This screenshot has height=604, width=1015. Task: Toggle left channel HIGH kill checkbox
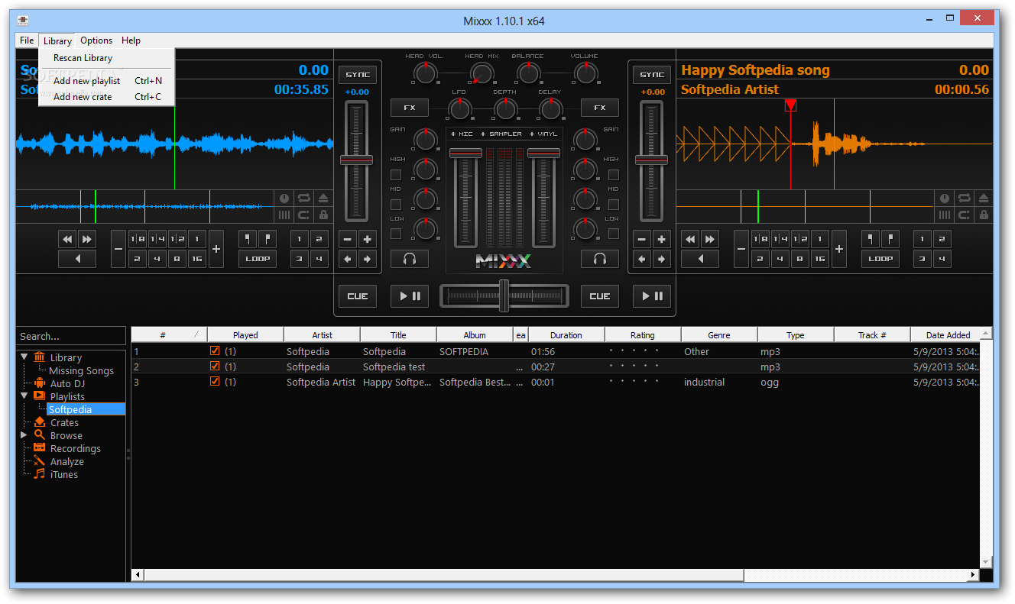click(x=396, y=175)
